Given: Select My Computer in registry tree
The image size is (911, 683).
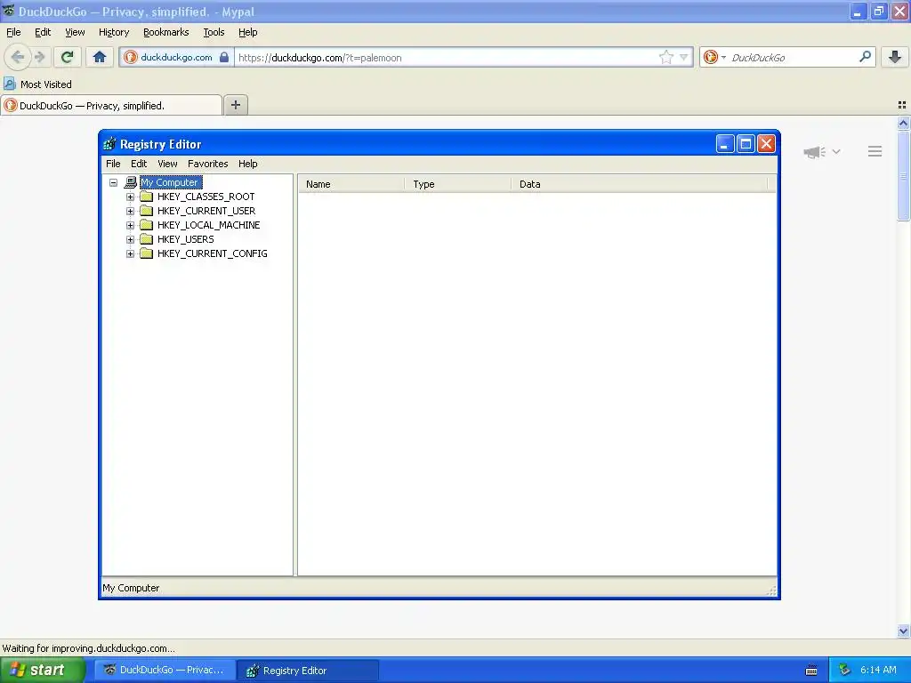Looking at the screenshot, I should [x=170, y=182].
